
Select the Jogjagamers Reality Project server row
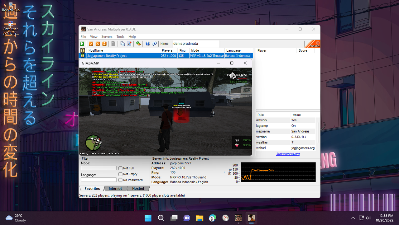pyautogui.click(x=165, y=55)
